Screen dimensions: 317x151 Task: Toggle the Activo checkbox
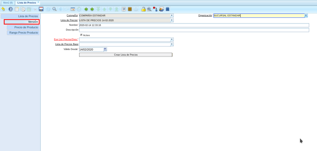tap(81, 35)
